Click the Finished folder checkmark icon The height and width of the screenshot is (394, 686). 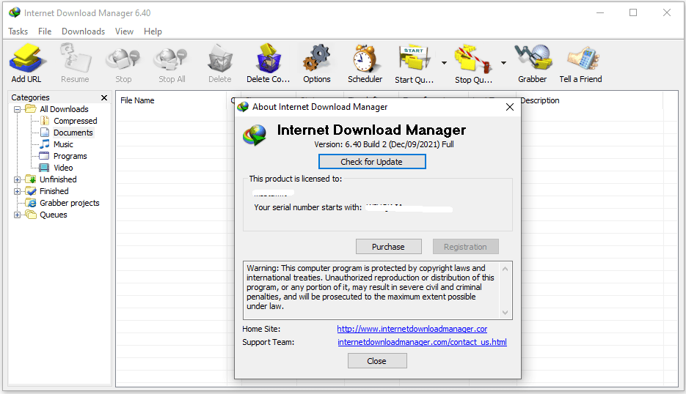pyautogui.click(x=31, y=191)
